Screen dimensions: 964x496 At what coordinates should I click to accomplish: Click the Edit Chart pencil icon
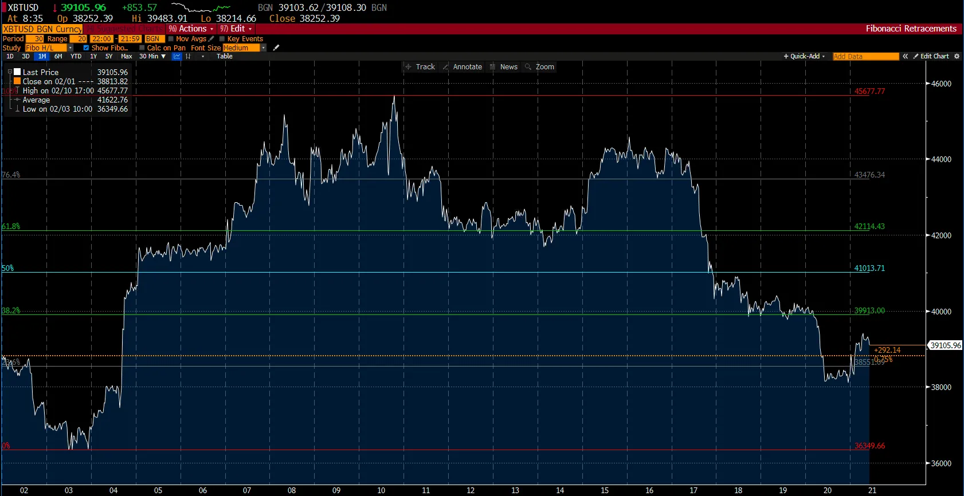[916, 56]
